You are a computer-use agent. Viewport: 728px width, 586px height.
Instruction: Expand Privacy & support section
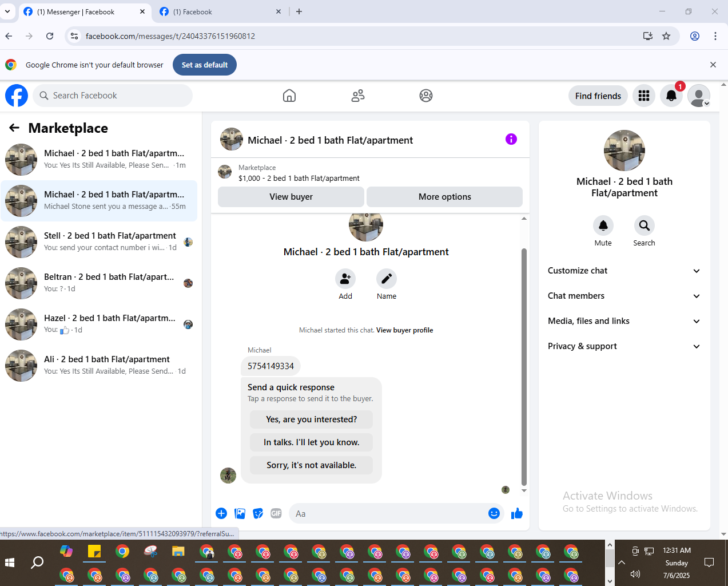pyautogui.click(x=624, y=346)
